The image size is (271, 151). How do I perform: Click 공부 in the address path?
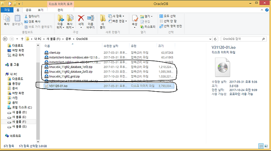[68, 39]
